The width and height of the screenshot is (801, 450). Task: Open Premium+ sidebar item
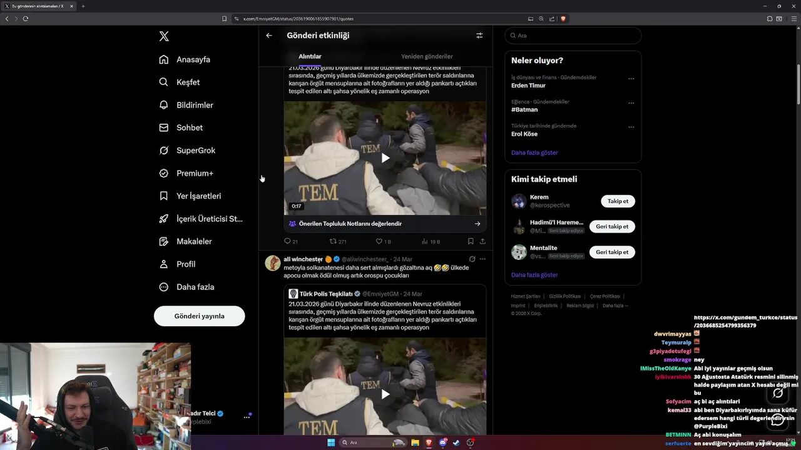[186, 173]
